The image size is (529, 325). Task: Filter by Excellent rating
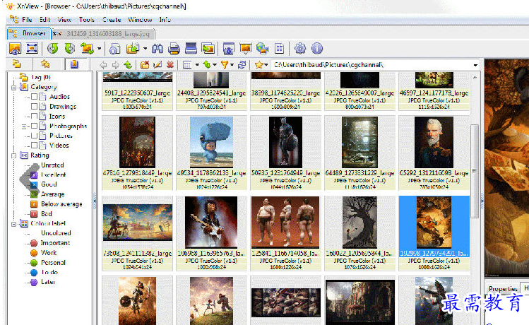pyautogui.click(x=53, y=175)
